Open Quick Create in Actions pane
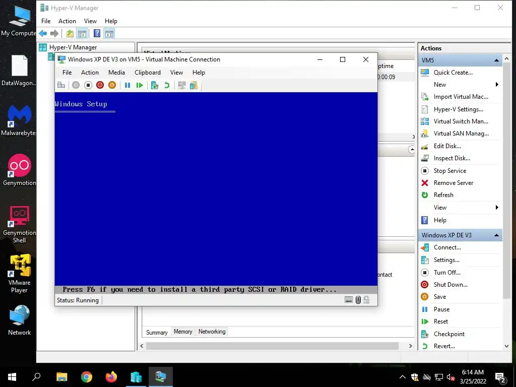 (453, 73)
